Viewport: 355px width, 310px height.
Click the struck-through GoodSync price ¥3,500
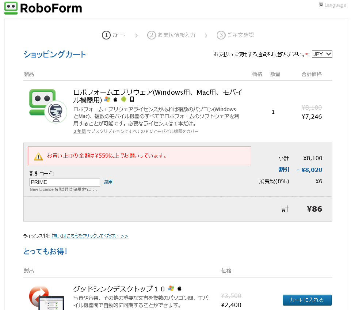231,296
